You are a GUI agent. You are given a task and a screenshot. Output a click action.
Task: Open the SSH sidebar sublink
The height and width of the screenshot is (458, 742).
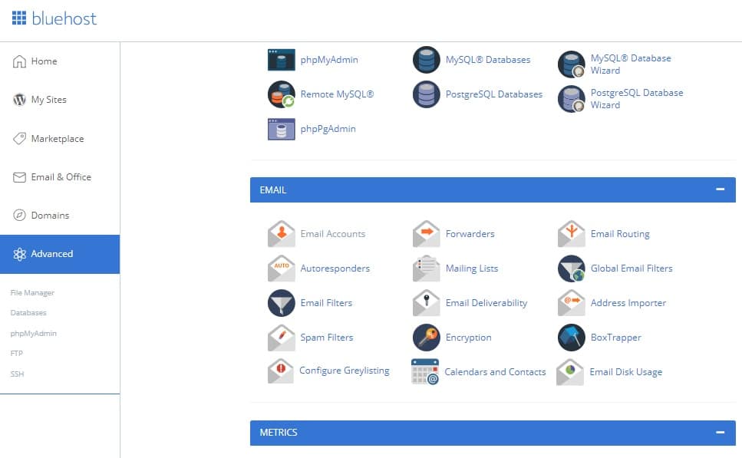17,374
